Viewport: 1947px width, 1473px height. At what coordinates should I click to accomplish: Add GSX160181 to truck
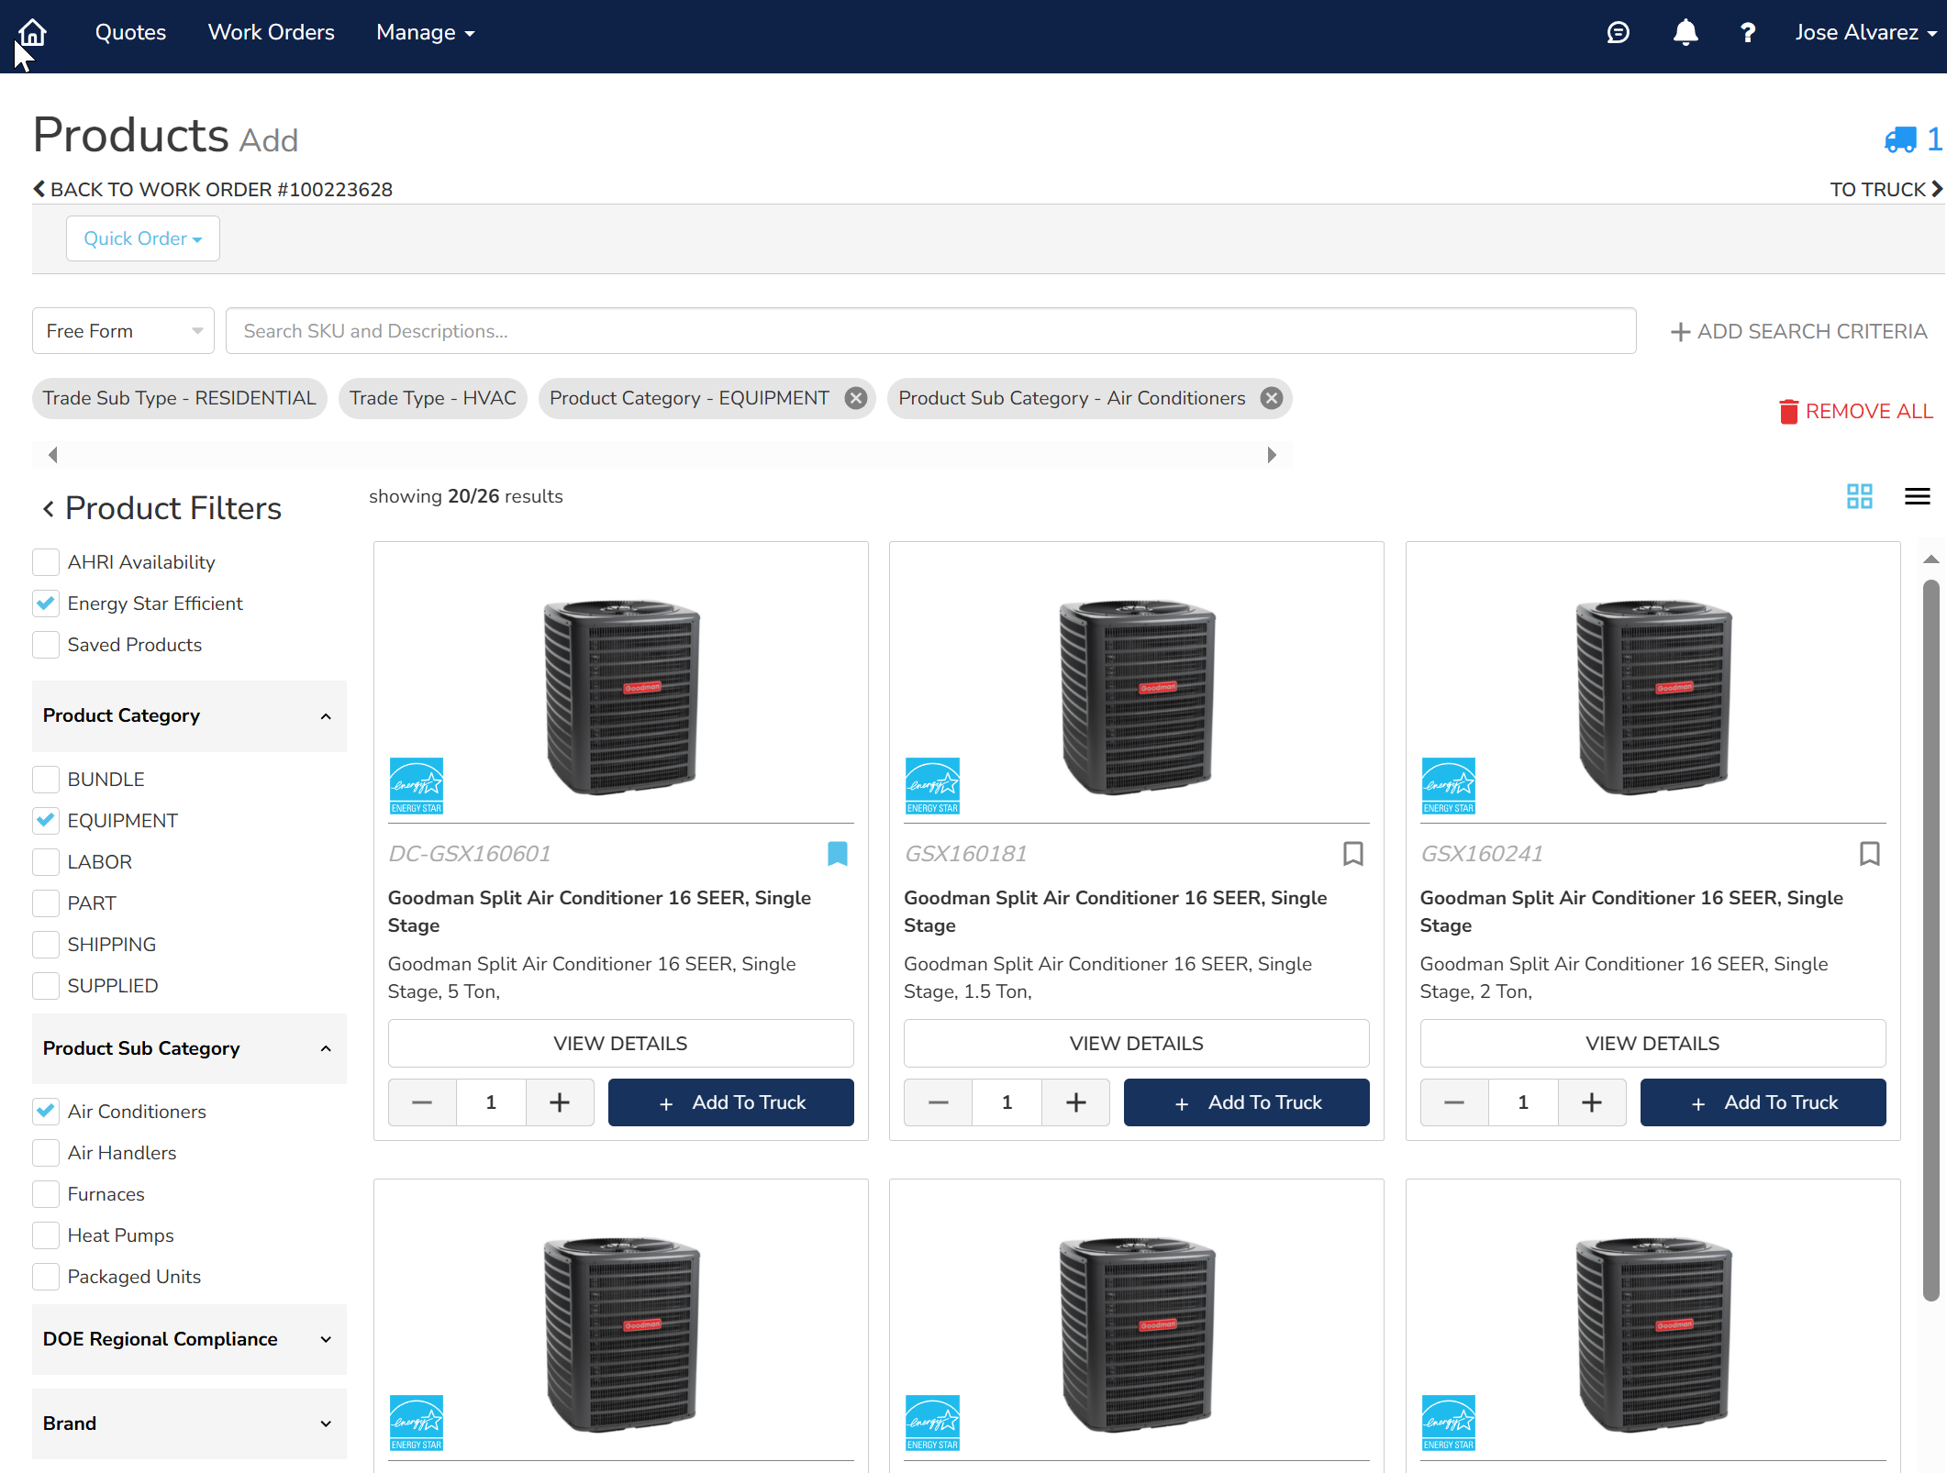pyautogui.click(x=1246, y=1102)
